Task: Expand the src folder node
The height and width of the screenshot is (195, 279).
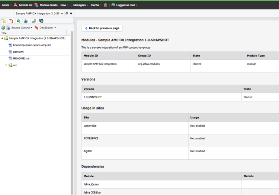Action: click(x=6, y=65)
